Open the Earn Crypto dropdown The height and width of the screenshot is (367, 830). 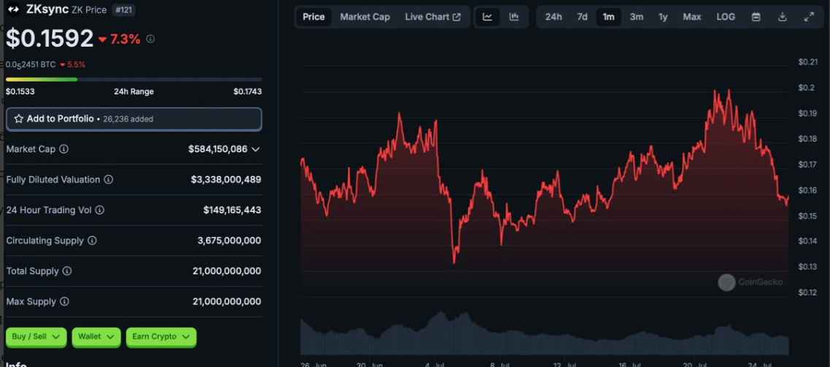click(161, 336)
